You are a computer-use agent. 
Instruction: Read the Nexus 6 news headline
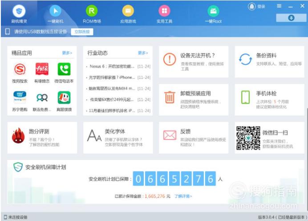(112, 66)
